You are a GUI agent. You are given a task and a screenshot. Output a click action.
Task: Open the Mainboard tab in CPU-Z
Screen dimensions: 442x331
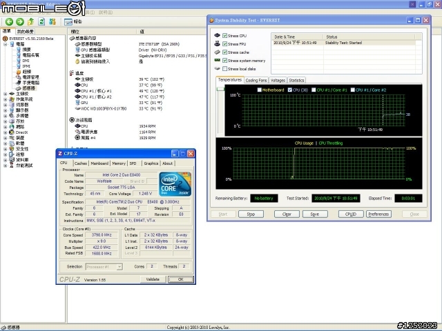pyautogui.click(x=99, y=163)
